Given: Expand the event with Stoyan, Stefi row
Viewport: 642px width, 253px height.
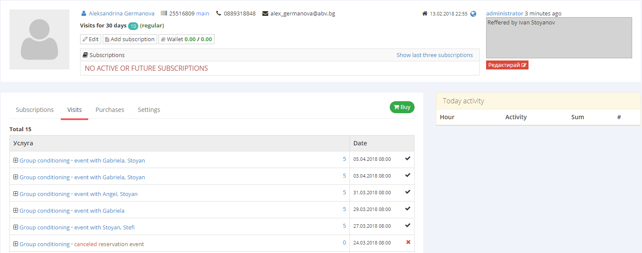Looking at the screenshot, I should (15, 227).
